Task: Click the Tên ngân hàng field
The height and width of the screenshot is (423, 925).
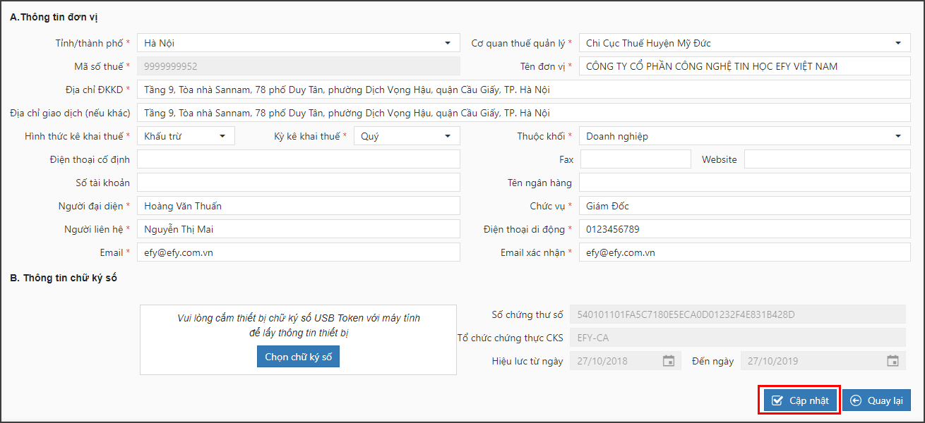Action: 744,183
